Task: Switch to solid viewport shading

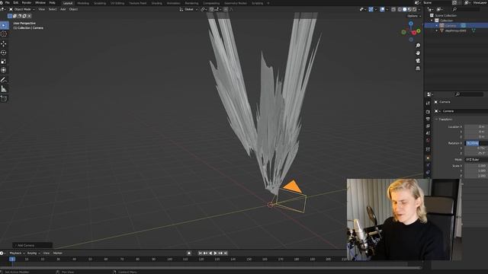Action: click(x=405, y=9)
